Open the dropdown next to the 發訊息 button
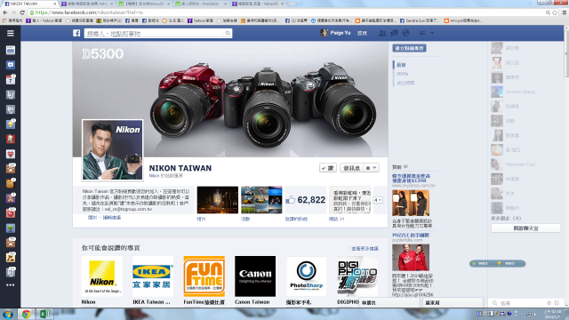The image size is (569, 320). pyautogui.click(x=371, y=168)
